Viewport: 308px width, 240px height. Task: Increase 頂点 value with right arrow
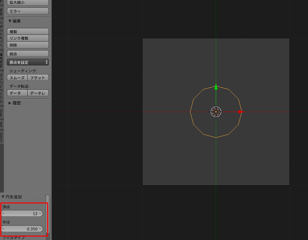(40, 213)
